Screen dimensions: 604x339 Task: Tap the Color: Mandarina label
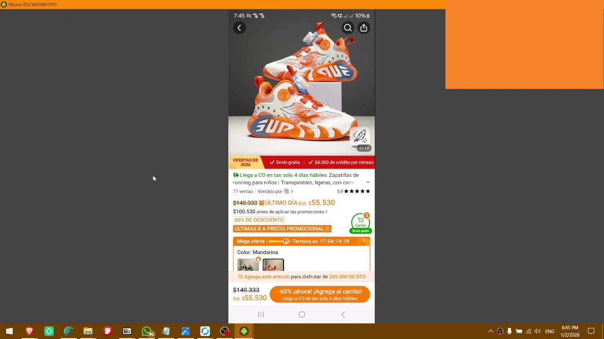(258, 252)
